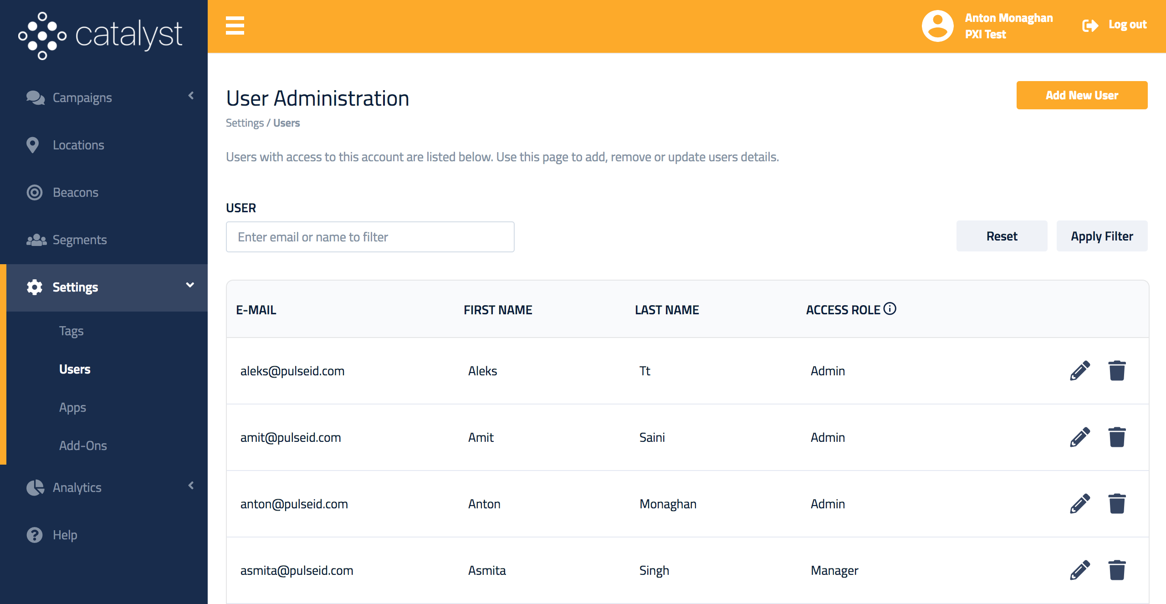The height and width of the screenshot is (604, 1166).
Task: Go to Apps under Settings
Action: (x=72, y=408)
